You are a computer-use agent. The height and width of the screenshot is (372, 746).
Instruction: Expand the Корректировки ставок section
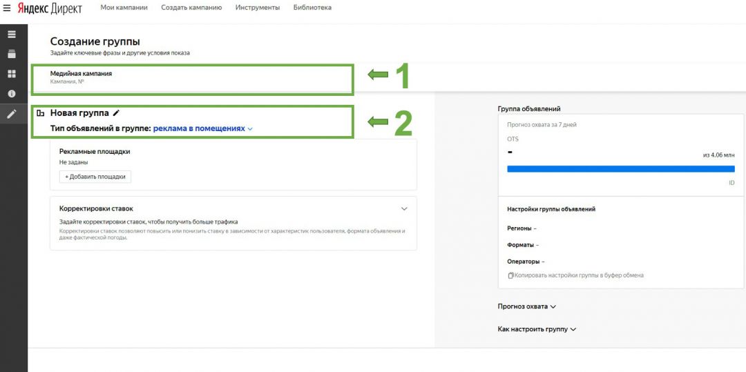pyautogui.click(x=404, y=208)
